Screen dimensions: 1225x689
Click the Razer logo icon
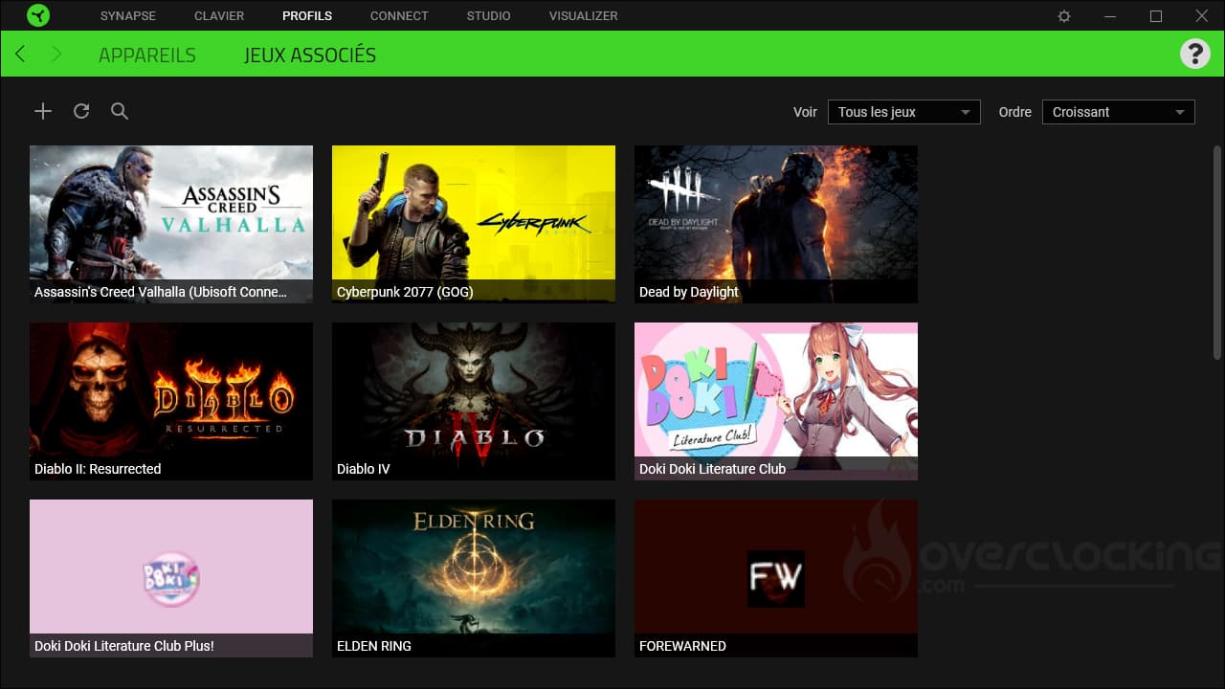tap(38, 15)
